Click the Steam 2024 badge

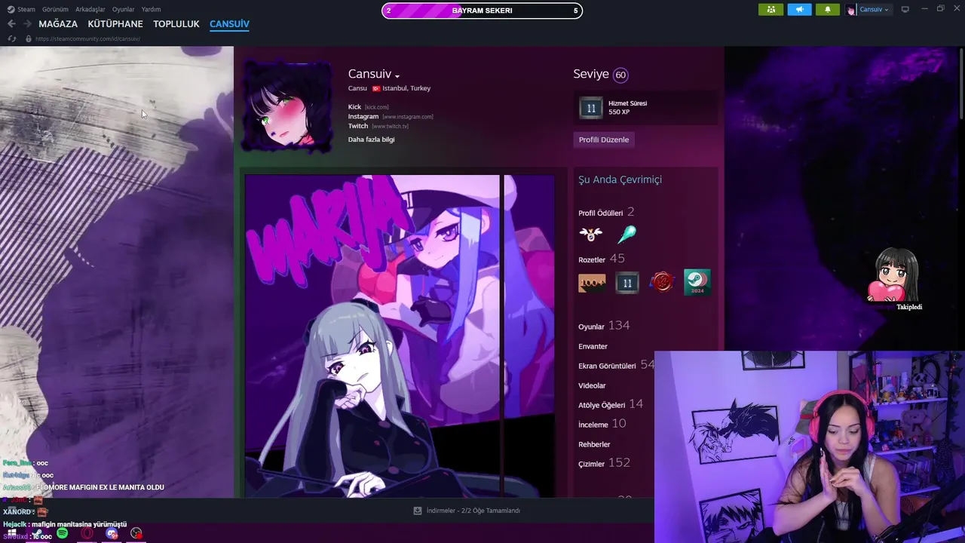pyautogui.click(x=697, y=282)
